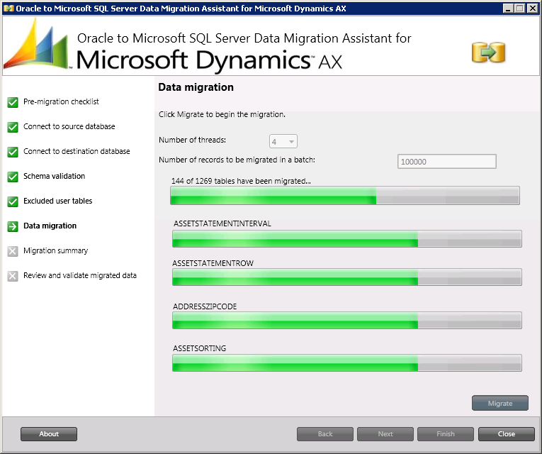Click the overall tables migrated progress bar
Viewport: 542px width, 454px height.
(345, 196)
